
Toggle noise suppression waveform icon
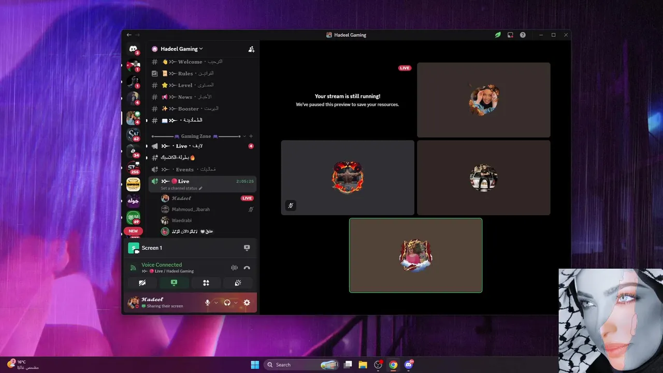pos(235,268)
